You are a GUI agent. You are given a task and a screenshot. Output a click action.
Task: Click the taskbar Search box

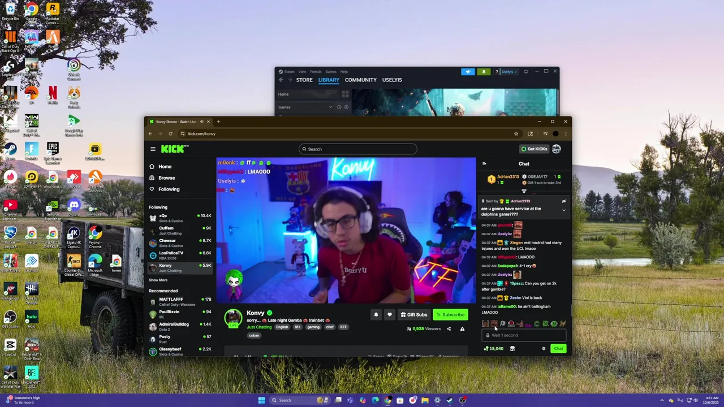click(299, 400)
